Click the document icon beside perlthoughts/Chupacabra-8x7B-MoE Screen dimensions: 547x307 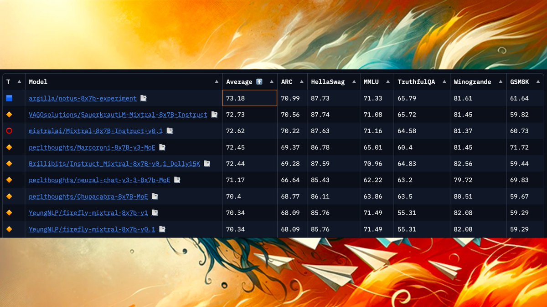[x=155, y=196]
